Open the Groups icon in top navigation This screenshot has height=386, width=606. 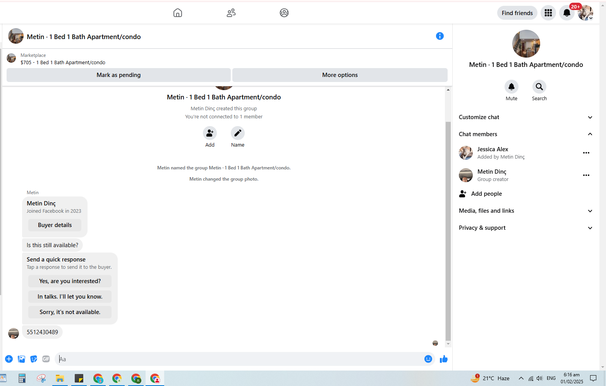point(284,13)
